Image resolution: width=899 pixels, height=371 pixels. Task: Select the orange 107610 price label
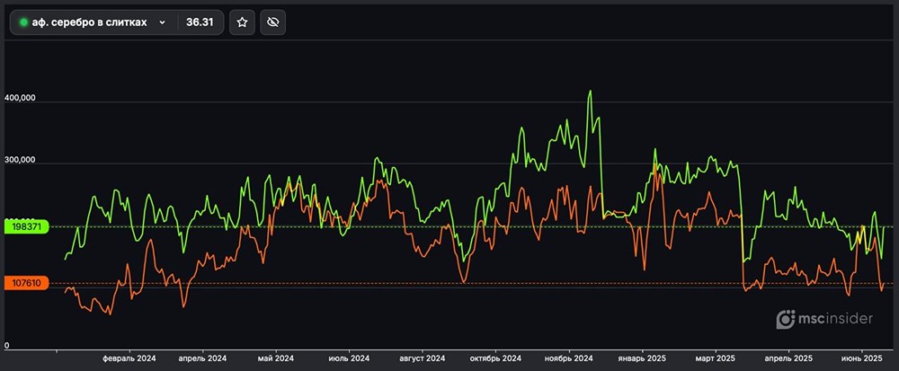(24, 283)
